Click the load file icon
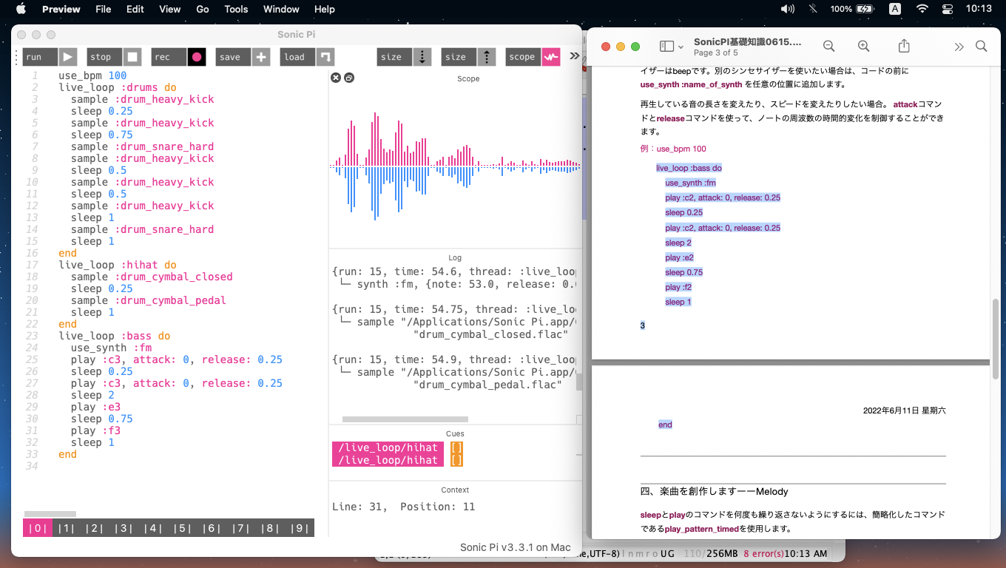 coord(325,57)
